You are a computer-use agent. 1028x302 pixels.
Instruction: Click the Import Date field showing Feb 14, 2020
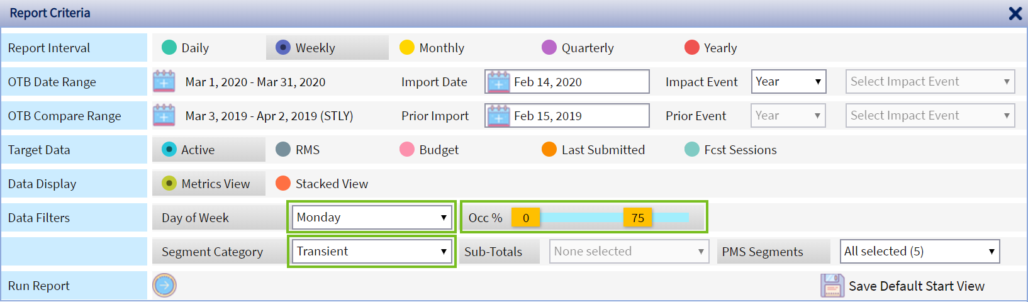[579, 82]
